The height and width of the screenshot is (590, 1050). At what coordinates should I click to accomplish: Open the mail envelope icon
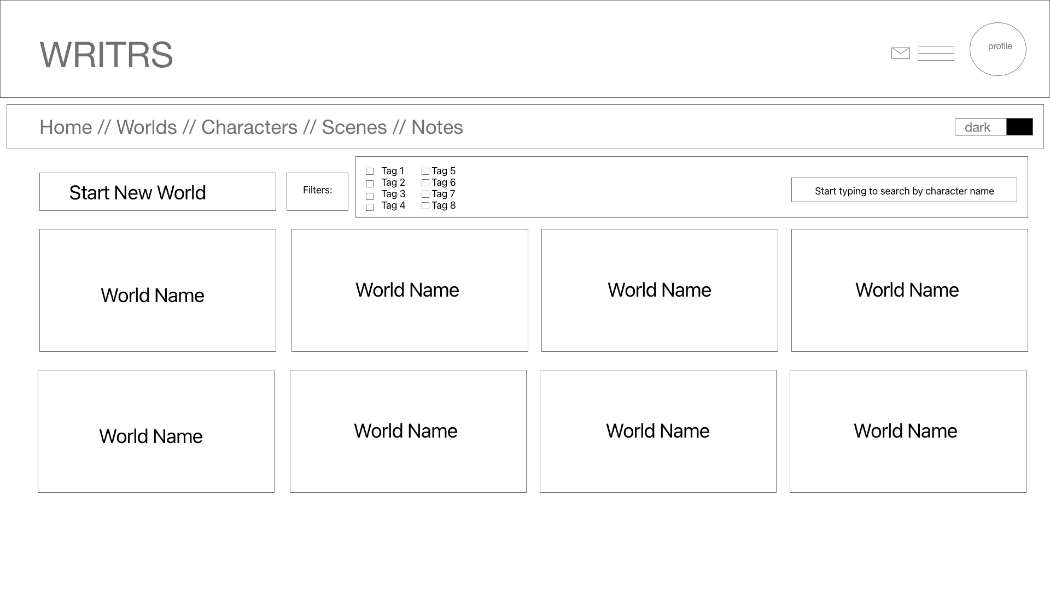coord(900,53)
